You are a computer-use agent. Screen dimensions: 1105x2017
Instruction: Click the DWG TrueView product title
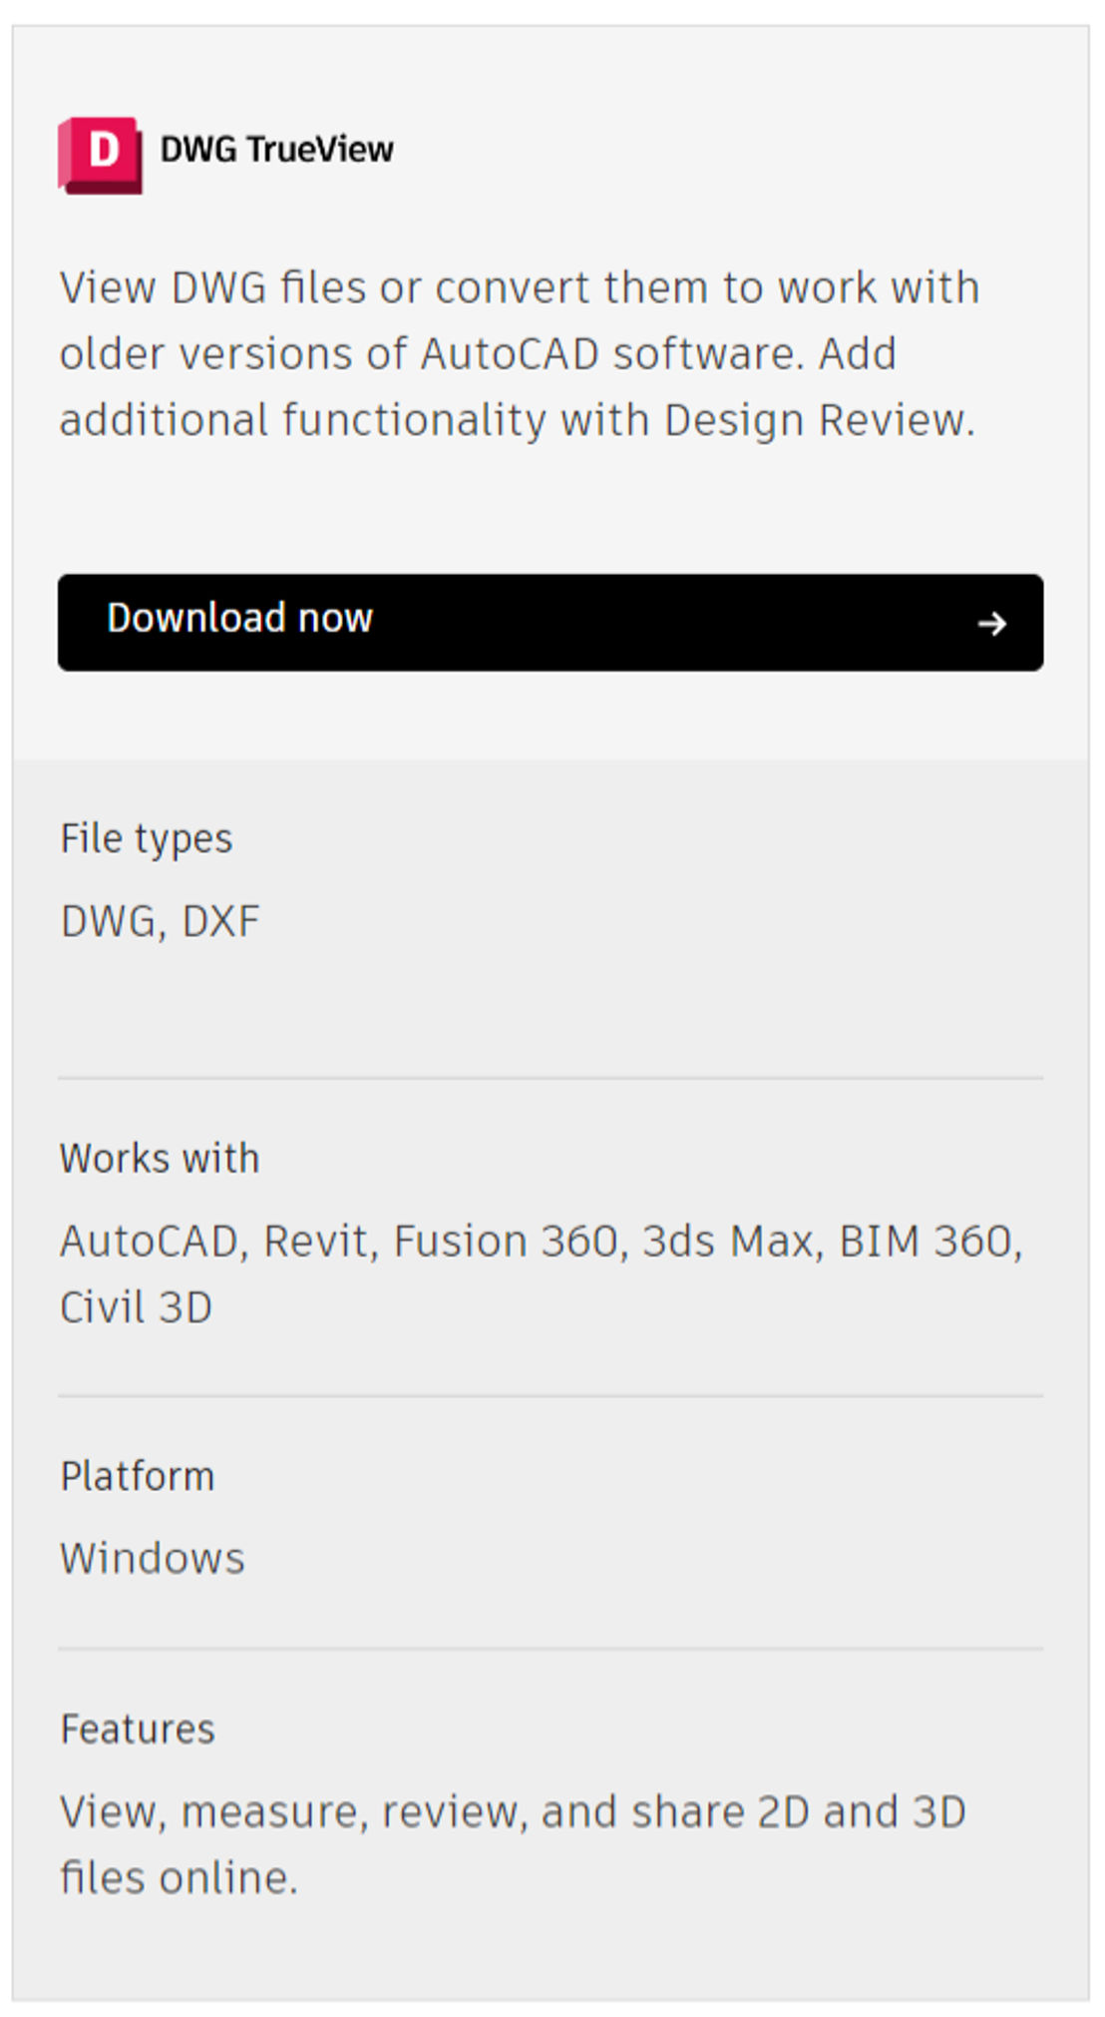click(x=276, y=150)
